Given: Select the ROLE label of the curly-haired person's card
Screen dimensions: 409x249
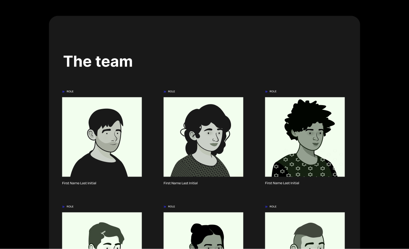Looking at the screenshot, I should pos(273,92).
